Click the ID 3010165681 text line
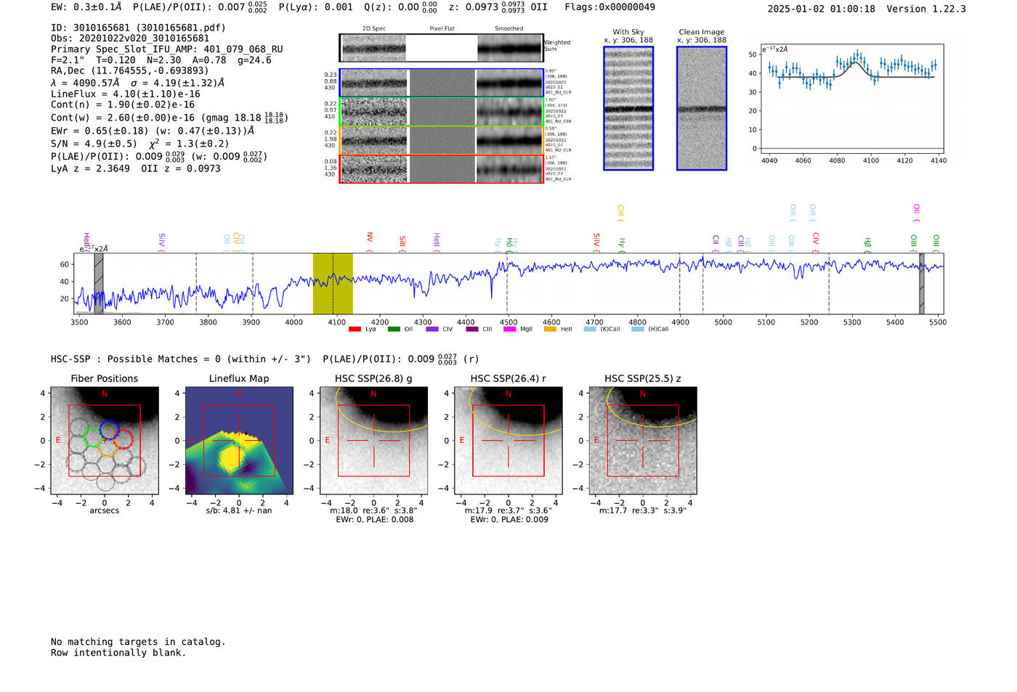Viewport: 1017px width, 692px height. point(138,28)
